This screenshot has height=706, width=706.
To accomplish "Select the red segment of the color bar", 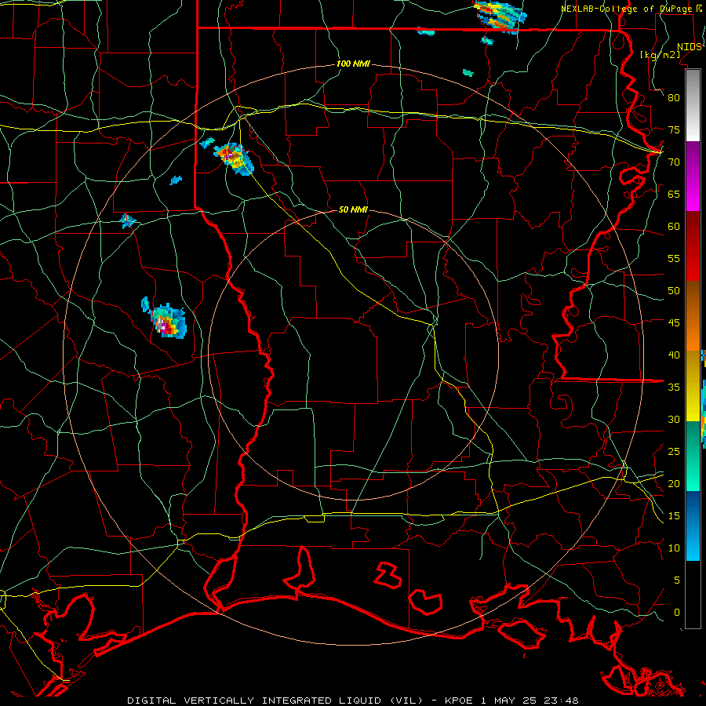I will click(x=693, y=246).
